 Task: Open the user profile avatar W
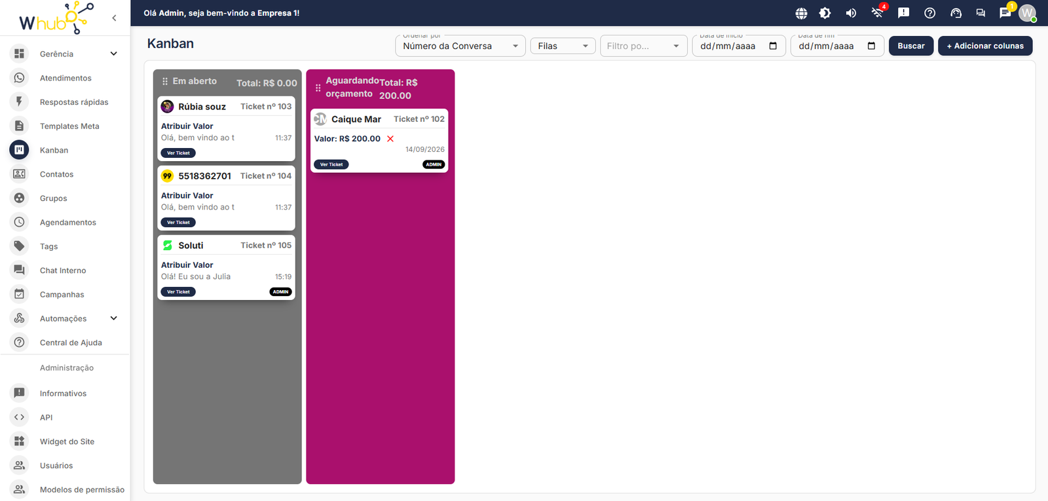1027,13
